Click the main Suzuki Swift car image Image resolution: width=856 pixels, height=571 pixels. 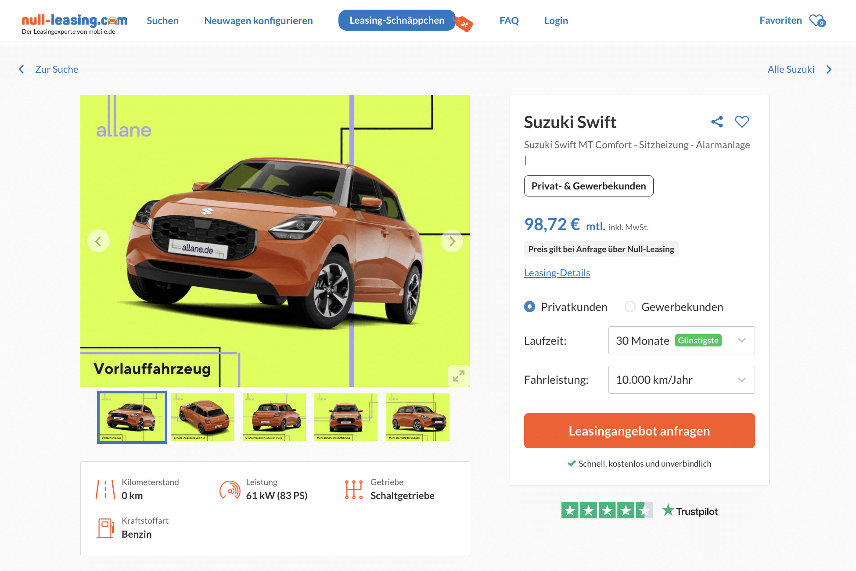tap(275, 241)
